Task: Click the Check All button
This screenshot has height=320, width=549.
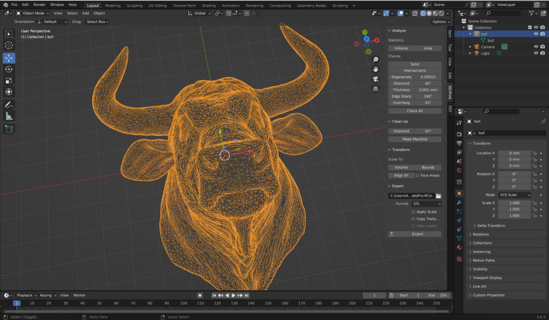Action: [x=414, y=111]
